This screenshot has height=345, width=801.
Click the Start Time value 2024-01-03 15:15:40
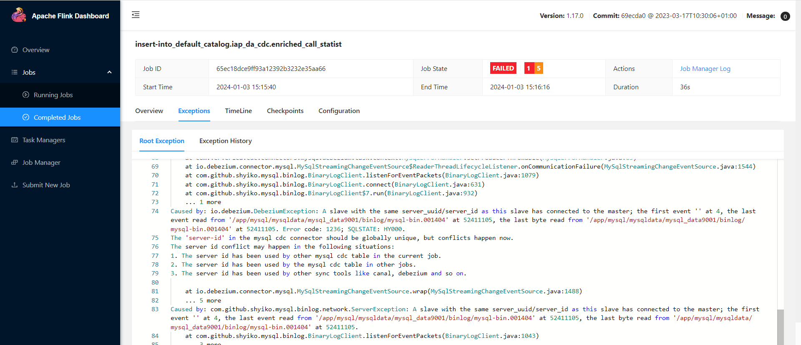pyautogui.click(x=246, y=87)
